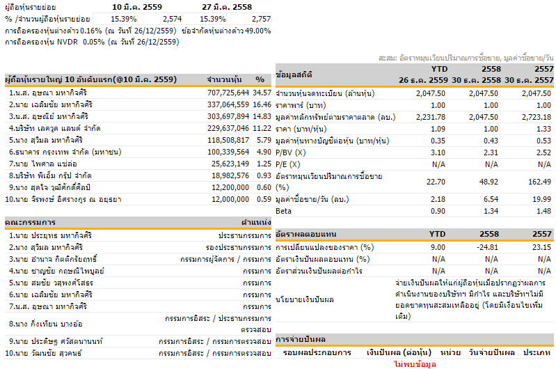Click shareholder 5.นาง สุวิมล มหากิจศิริ

tap(46, 140)
